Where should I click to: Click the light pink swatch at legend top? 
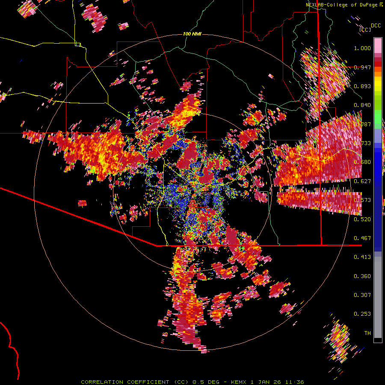click(378, 45)
